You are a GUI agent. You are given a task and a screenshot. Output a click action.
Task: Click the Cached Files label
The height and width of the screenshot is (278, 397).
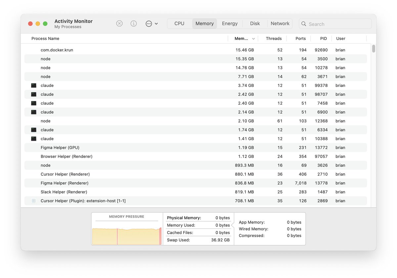(x=180, y=233)
